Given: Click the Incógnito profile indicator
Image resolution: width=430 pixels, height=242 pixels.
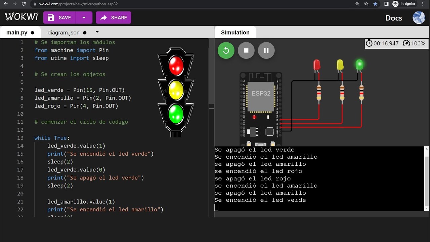Looking at the screenshot, I should (x=404, y=4).
